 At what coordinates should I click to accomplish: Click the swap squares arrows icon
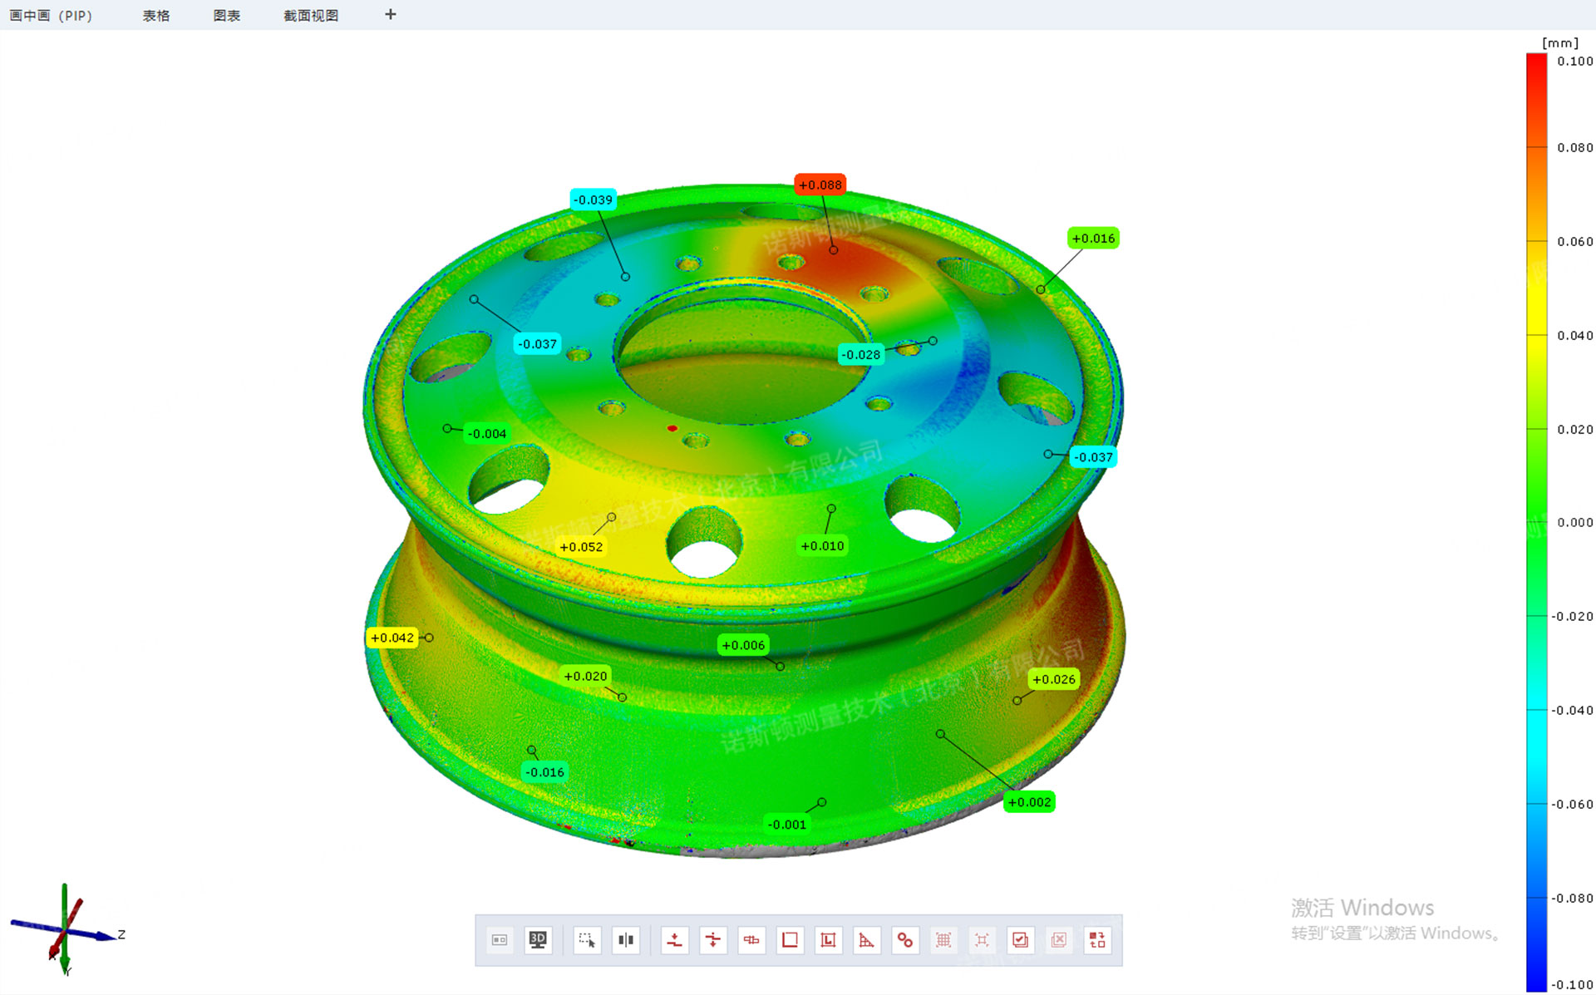[x=1097, y=940]
